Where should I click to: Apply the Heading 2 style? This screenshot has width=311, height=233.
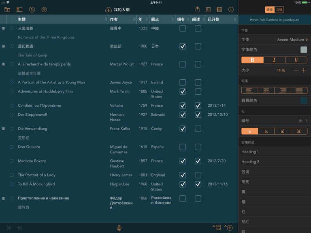(x=275, y=162)
